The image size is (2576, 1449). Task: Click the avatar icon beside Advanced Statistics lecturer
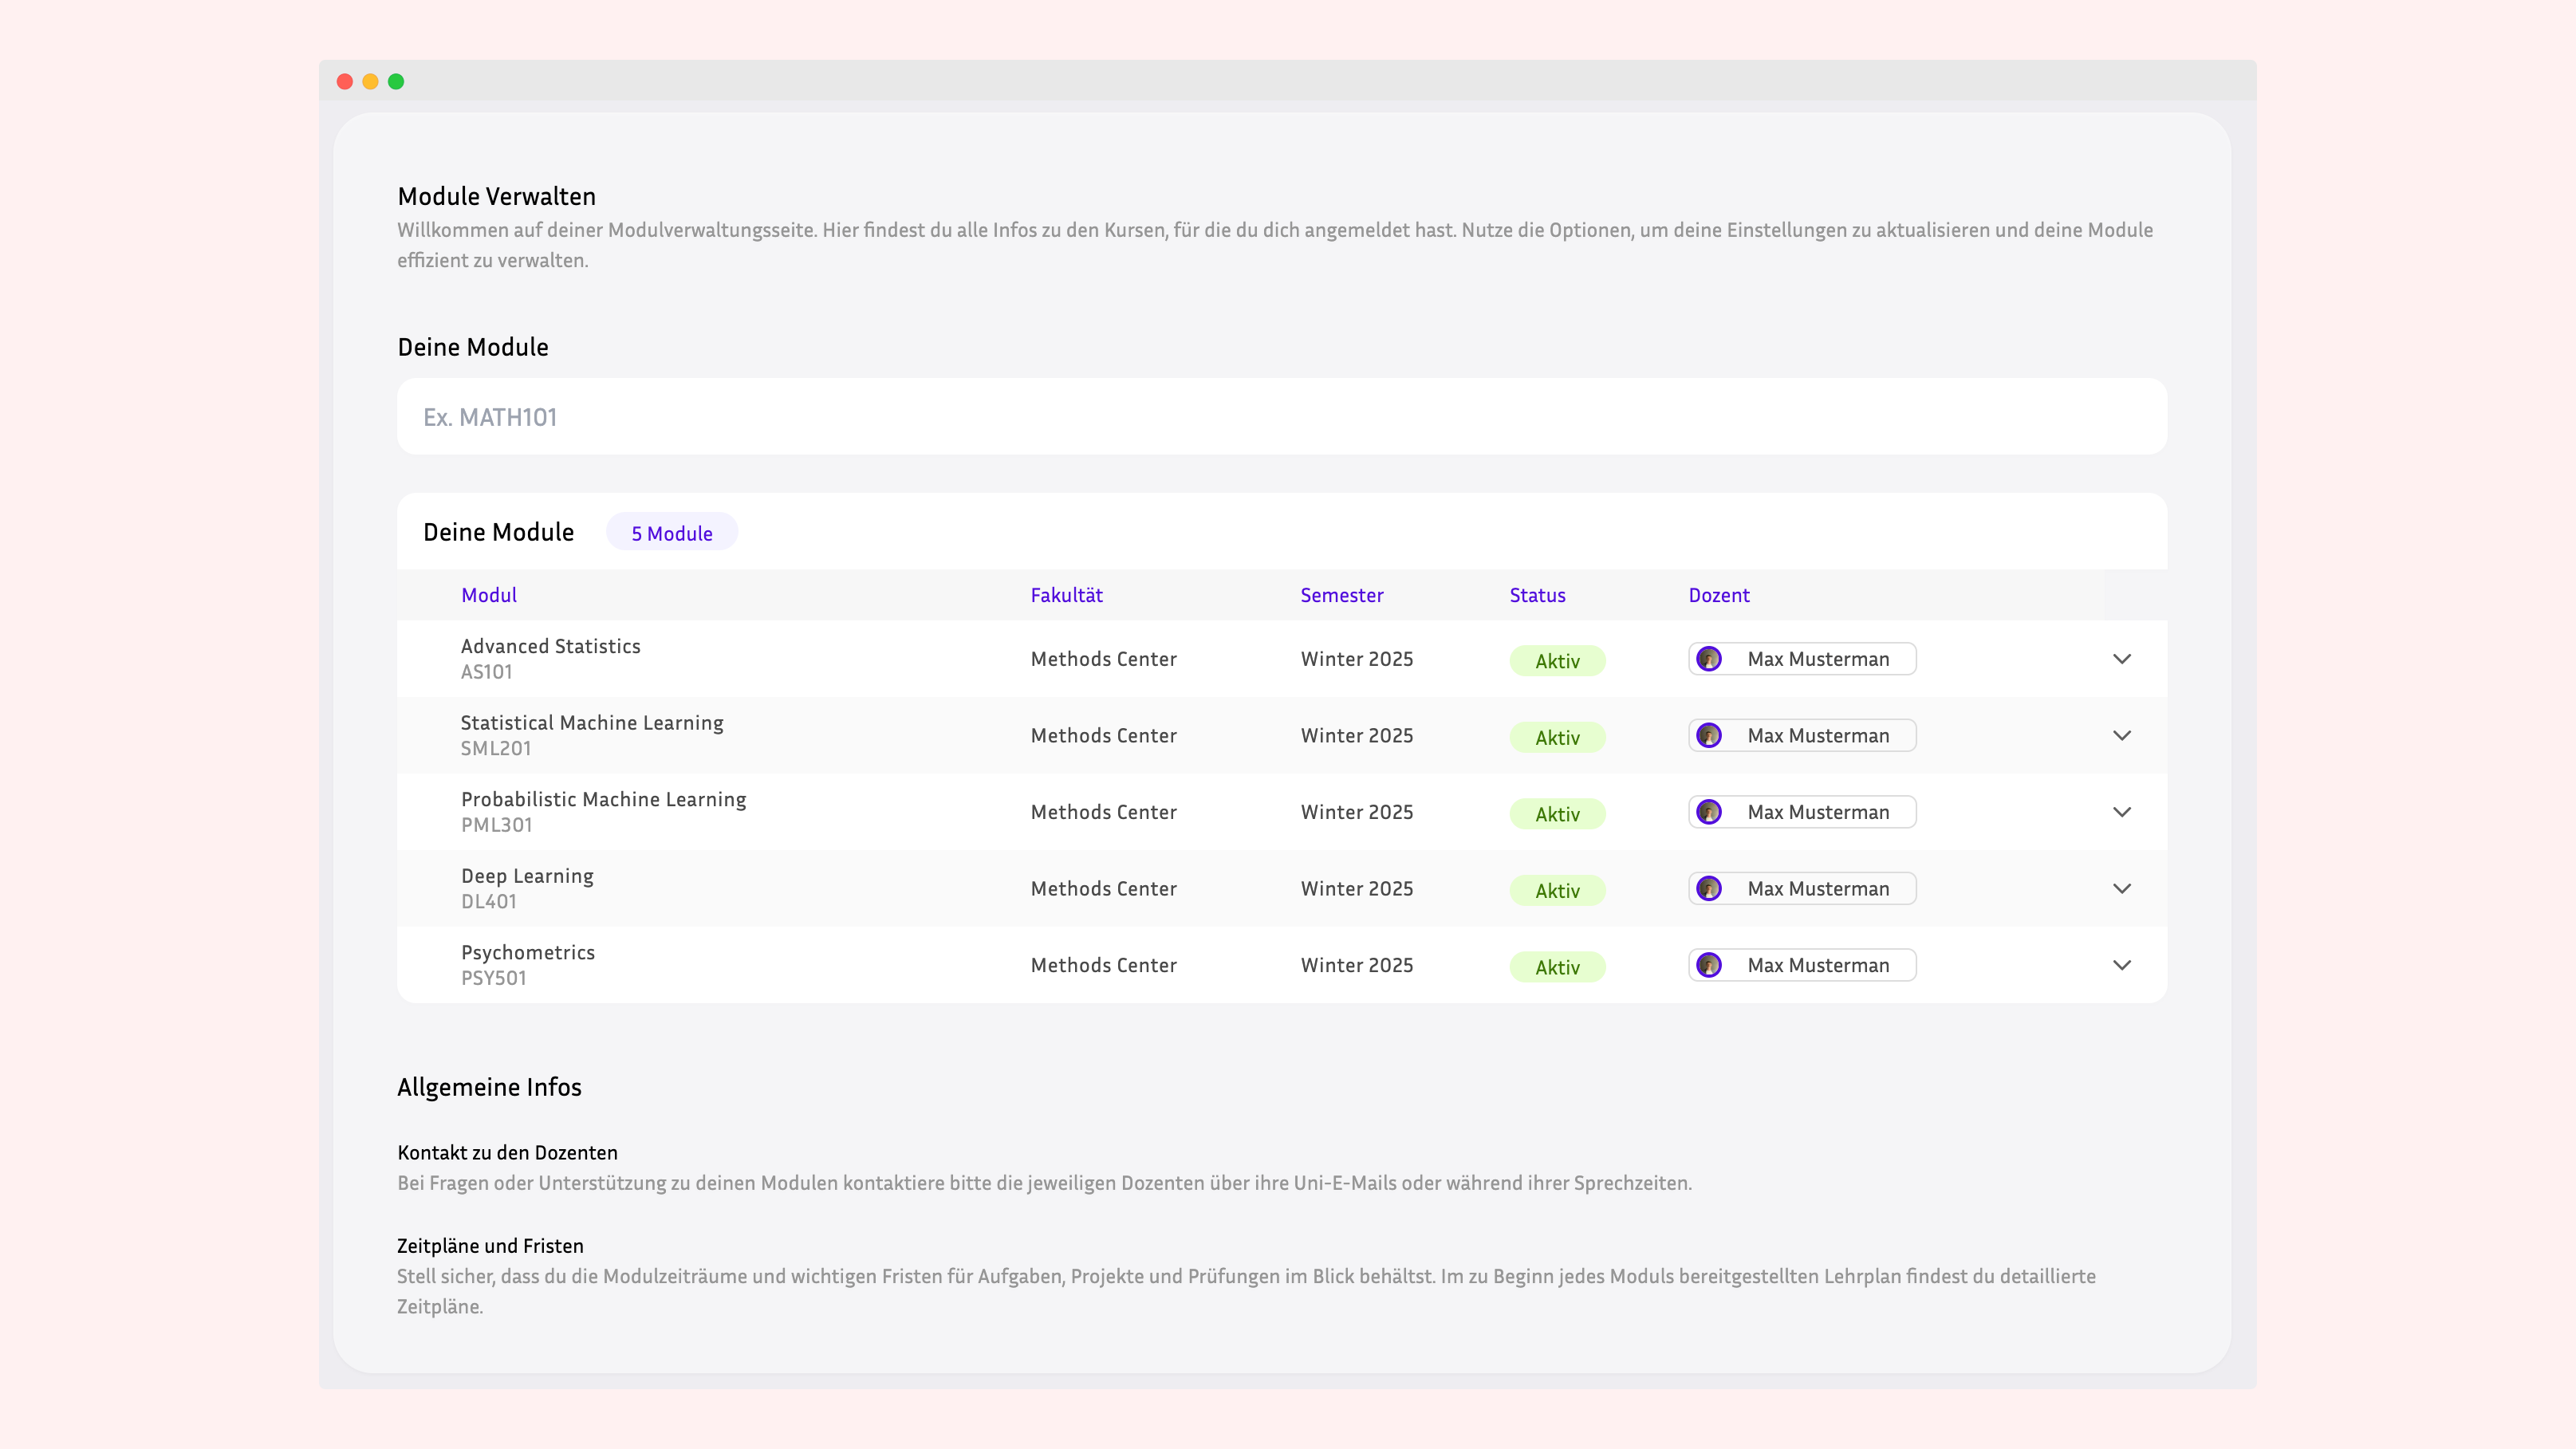coord(1711,659)
